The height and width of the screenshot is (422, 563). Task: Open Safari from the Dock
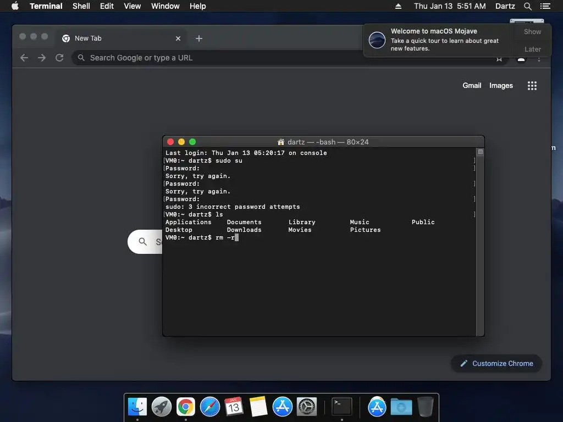point(209,407)
